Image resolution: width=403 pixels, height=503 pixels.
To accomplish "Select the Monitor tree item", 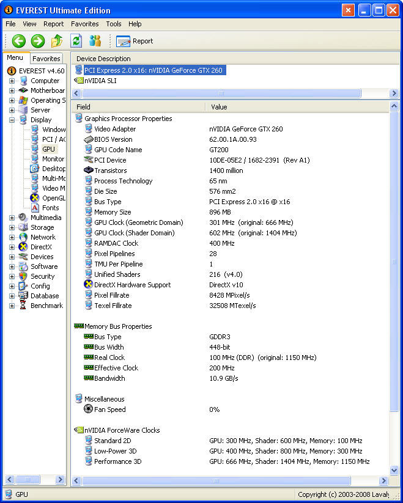I will (53, 159).
